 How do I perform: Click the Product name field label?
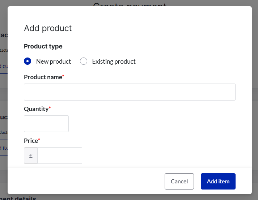pos(43,77)
